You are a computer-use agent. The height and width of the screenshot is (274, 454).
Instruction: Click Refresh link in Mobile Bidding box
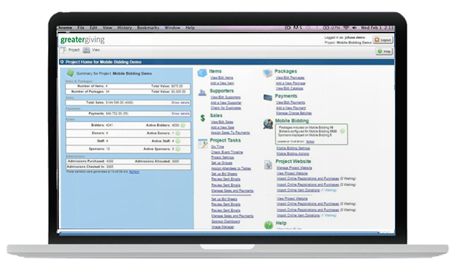pyautogui.click(x=310, y=141)
